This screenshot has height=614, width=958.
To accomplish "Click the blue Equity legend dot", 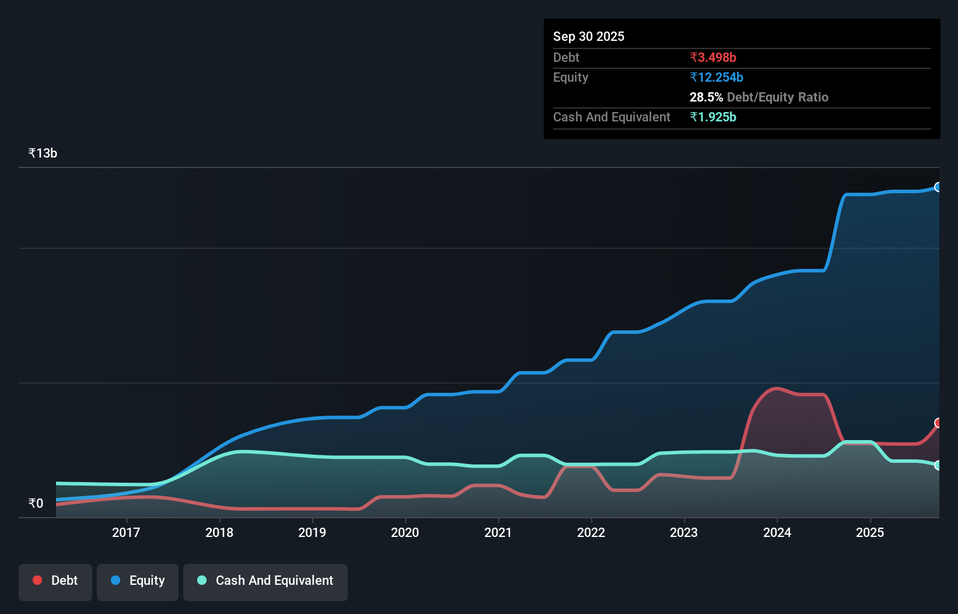I will tap(114, 580).
